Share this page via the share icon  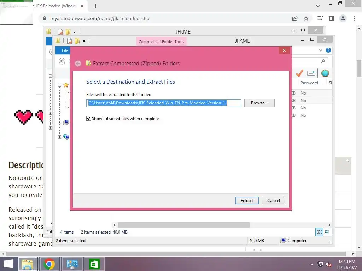tap(295, 18)
